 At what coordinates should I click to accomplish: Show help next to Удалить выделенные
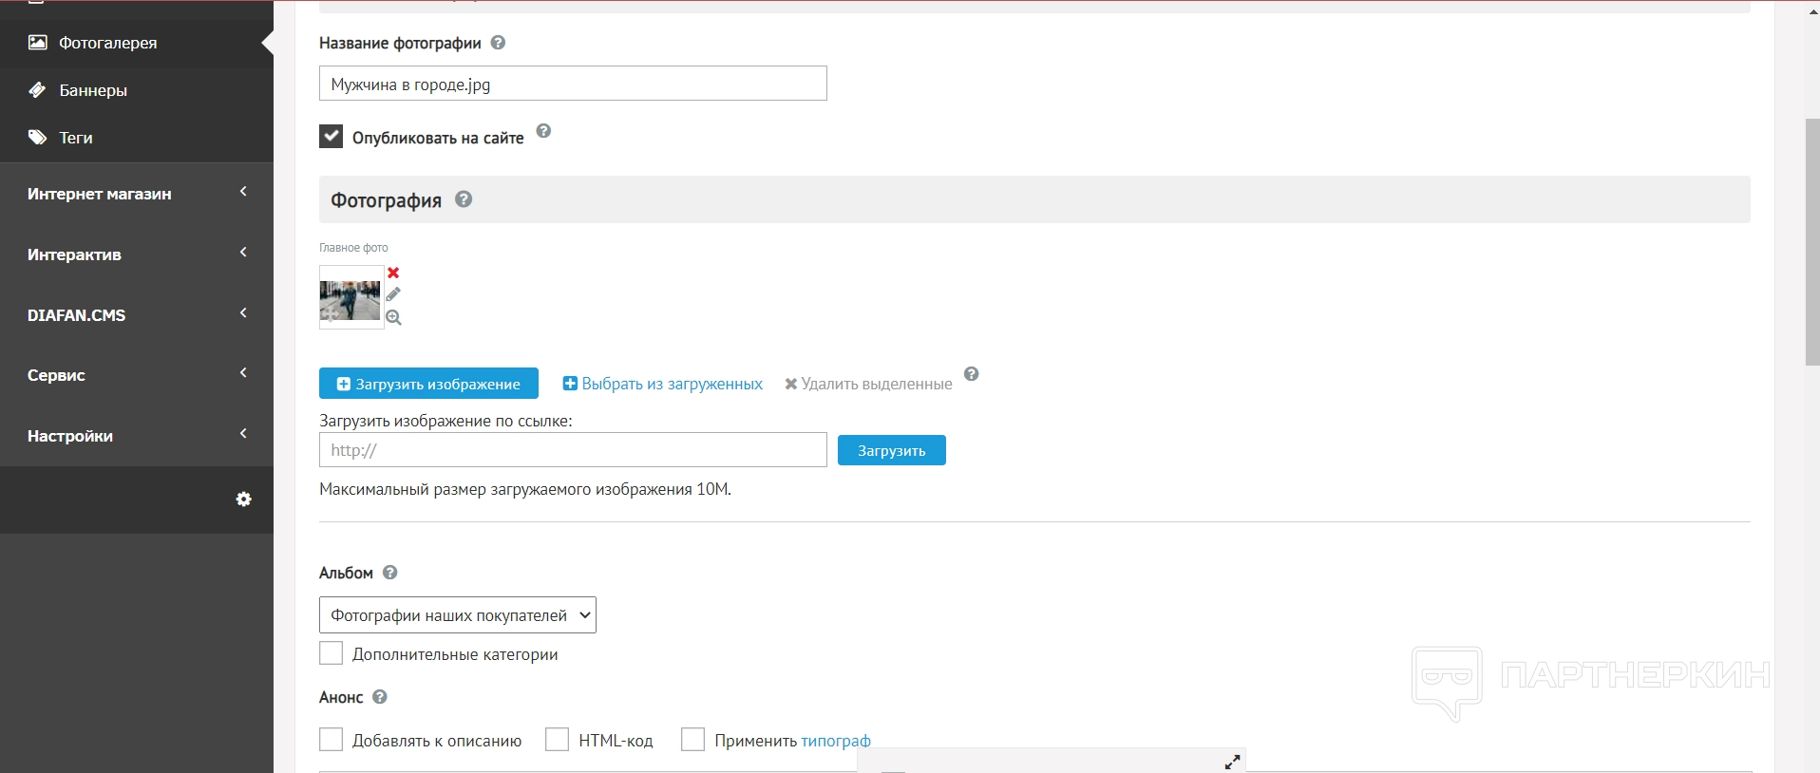tap(971, 374)
